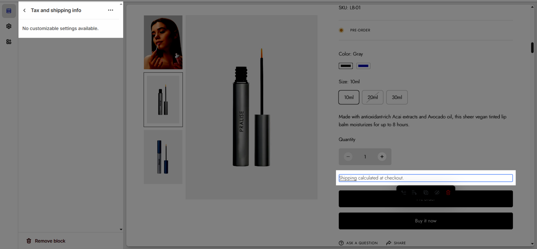Open Theme settings gear icon
The image size is (537, 249).
coord(9,26)
